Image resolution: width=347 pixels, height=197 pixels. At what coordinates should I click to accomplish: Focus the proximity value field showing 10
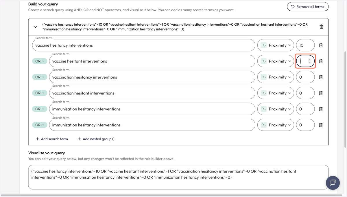(305, 45)
